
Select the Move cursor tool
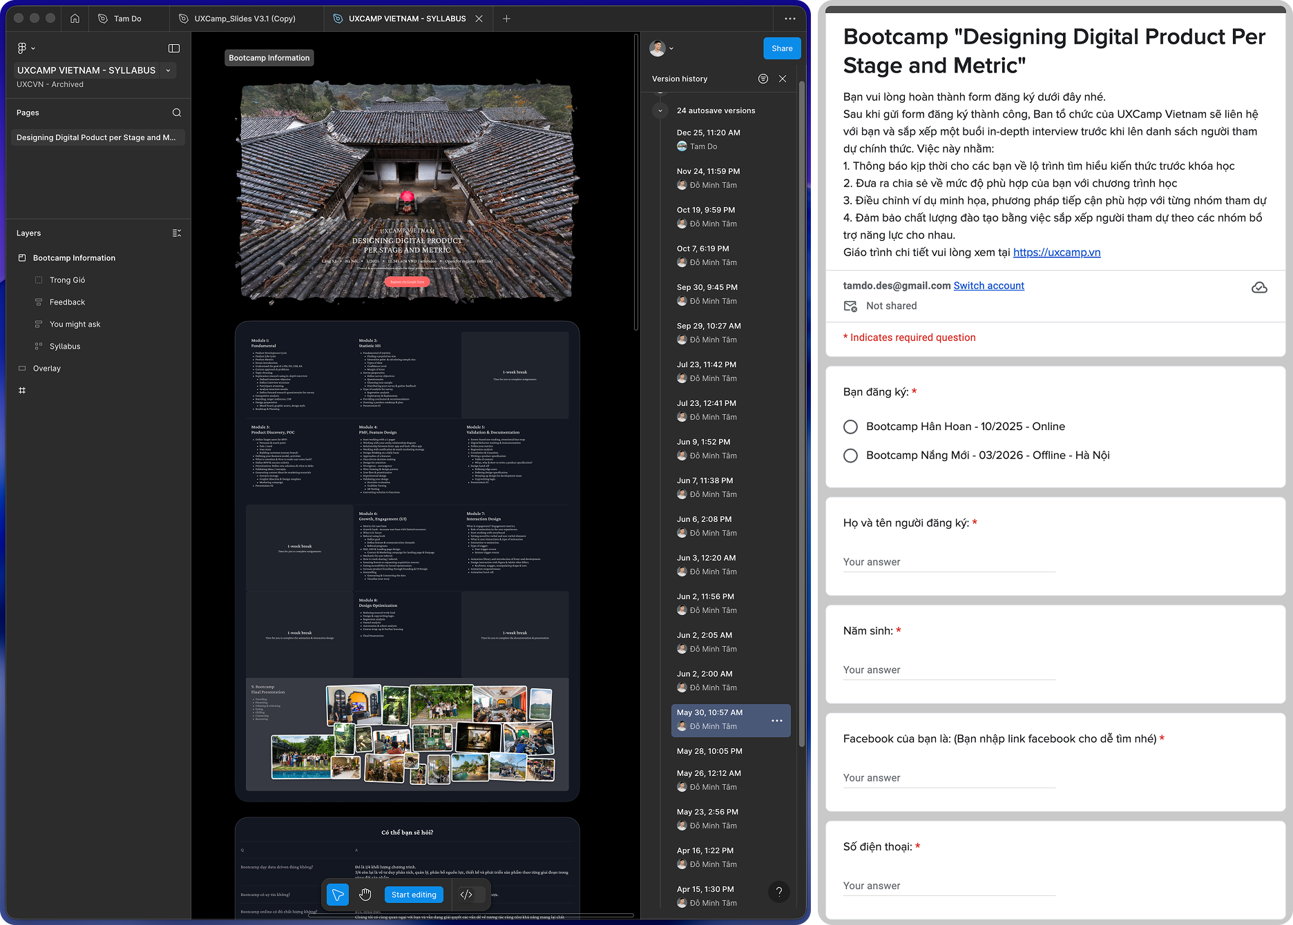338,895
